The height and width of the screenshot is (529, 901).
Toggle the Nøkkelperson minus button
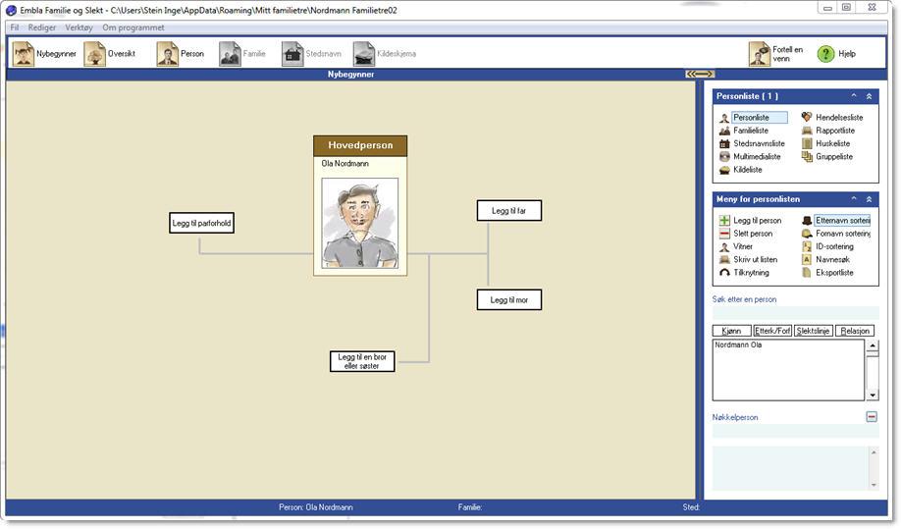[872, 417]
